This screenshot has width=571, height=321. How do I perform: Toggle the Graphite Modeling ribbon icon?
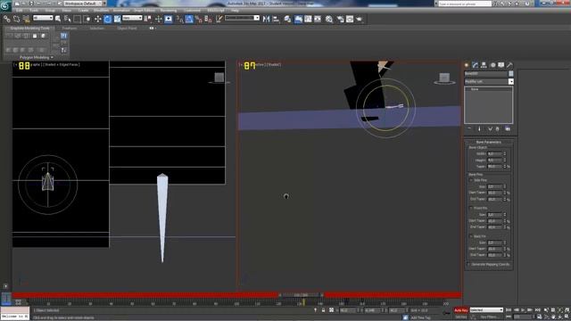click(x=298, y=19)
